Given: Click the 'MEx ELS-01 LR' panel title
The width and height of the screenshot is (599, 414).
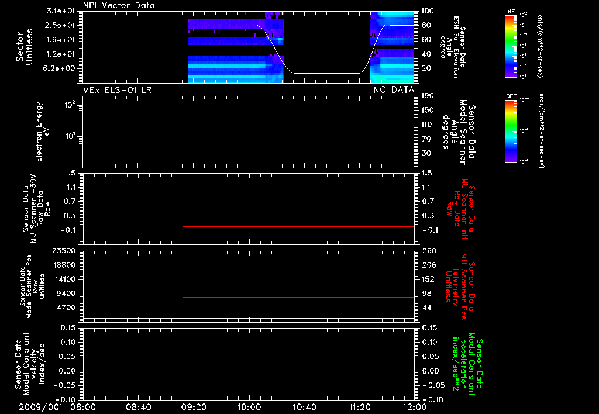Looking at the screenshot, I should [117, 90].
